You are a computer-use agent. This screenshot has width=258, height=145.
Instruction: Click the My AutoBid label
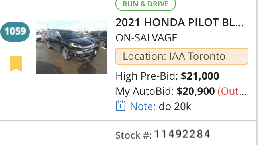click(145, 91)
